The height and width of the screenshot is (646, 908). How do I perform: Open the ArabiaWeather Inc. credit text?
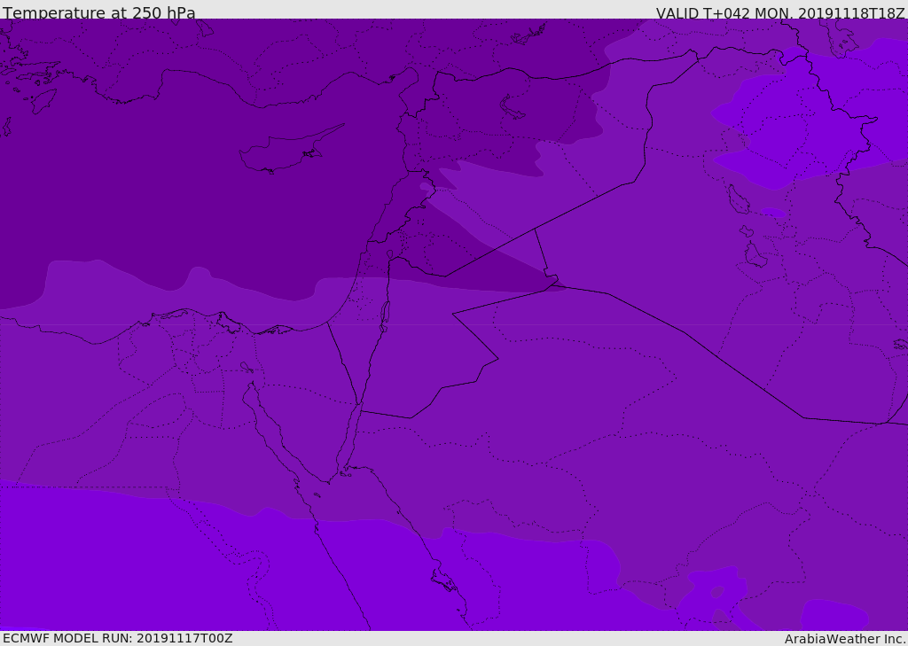point(845,639)
